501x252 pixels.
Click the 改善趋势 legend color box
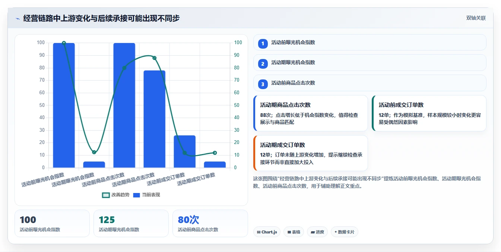pyautogui.click(x=106, y=195)
